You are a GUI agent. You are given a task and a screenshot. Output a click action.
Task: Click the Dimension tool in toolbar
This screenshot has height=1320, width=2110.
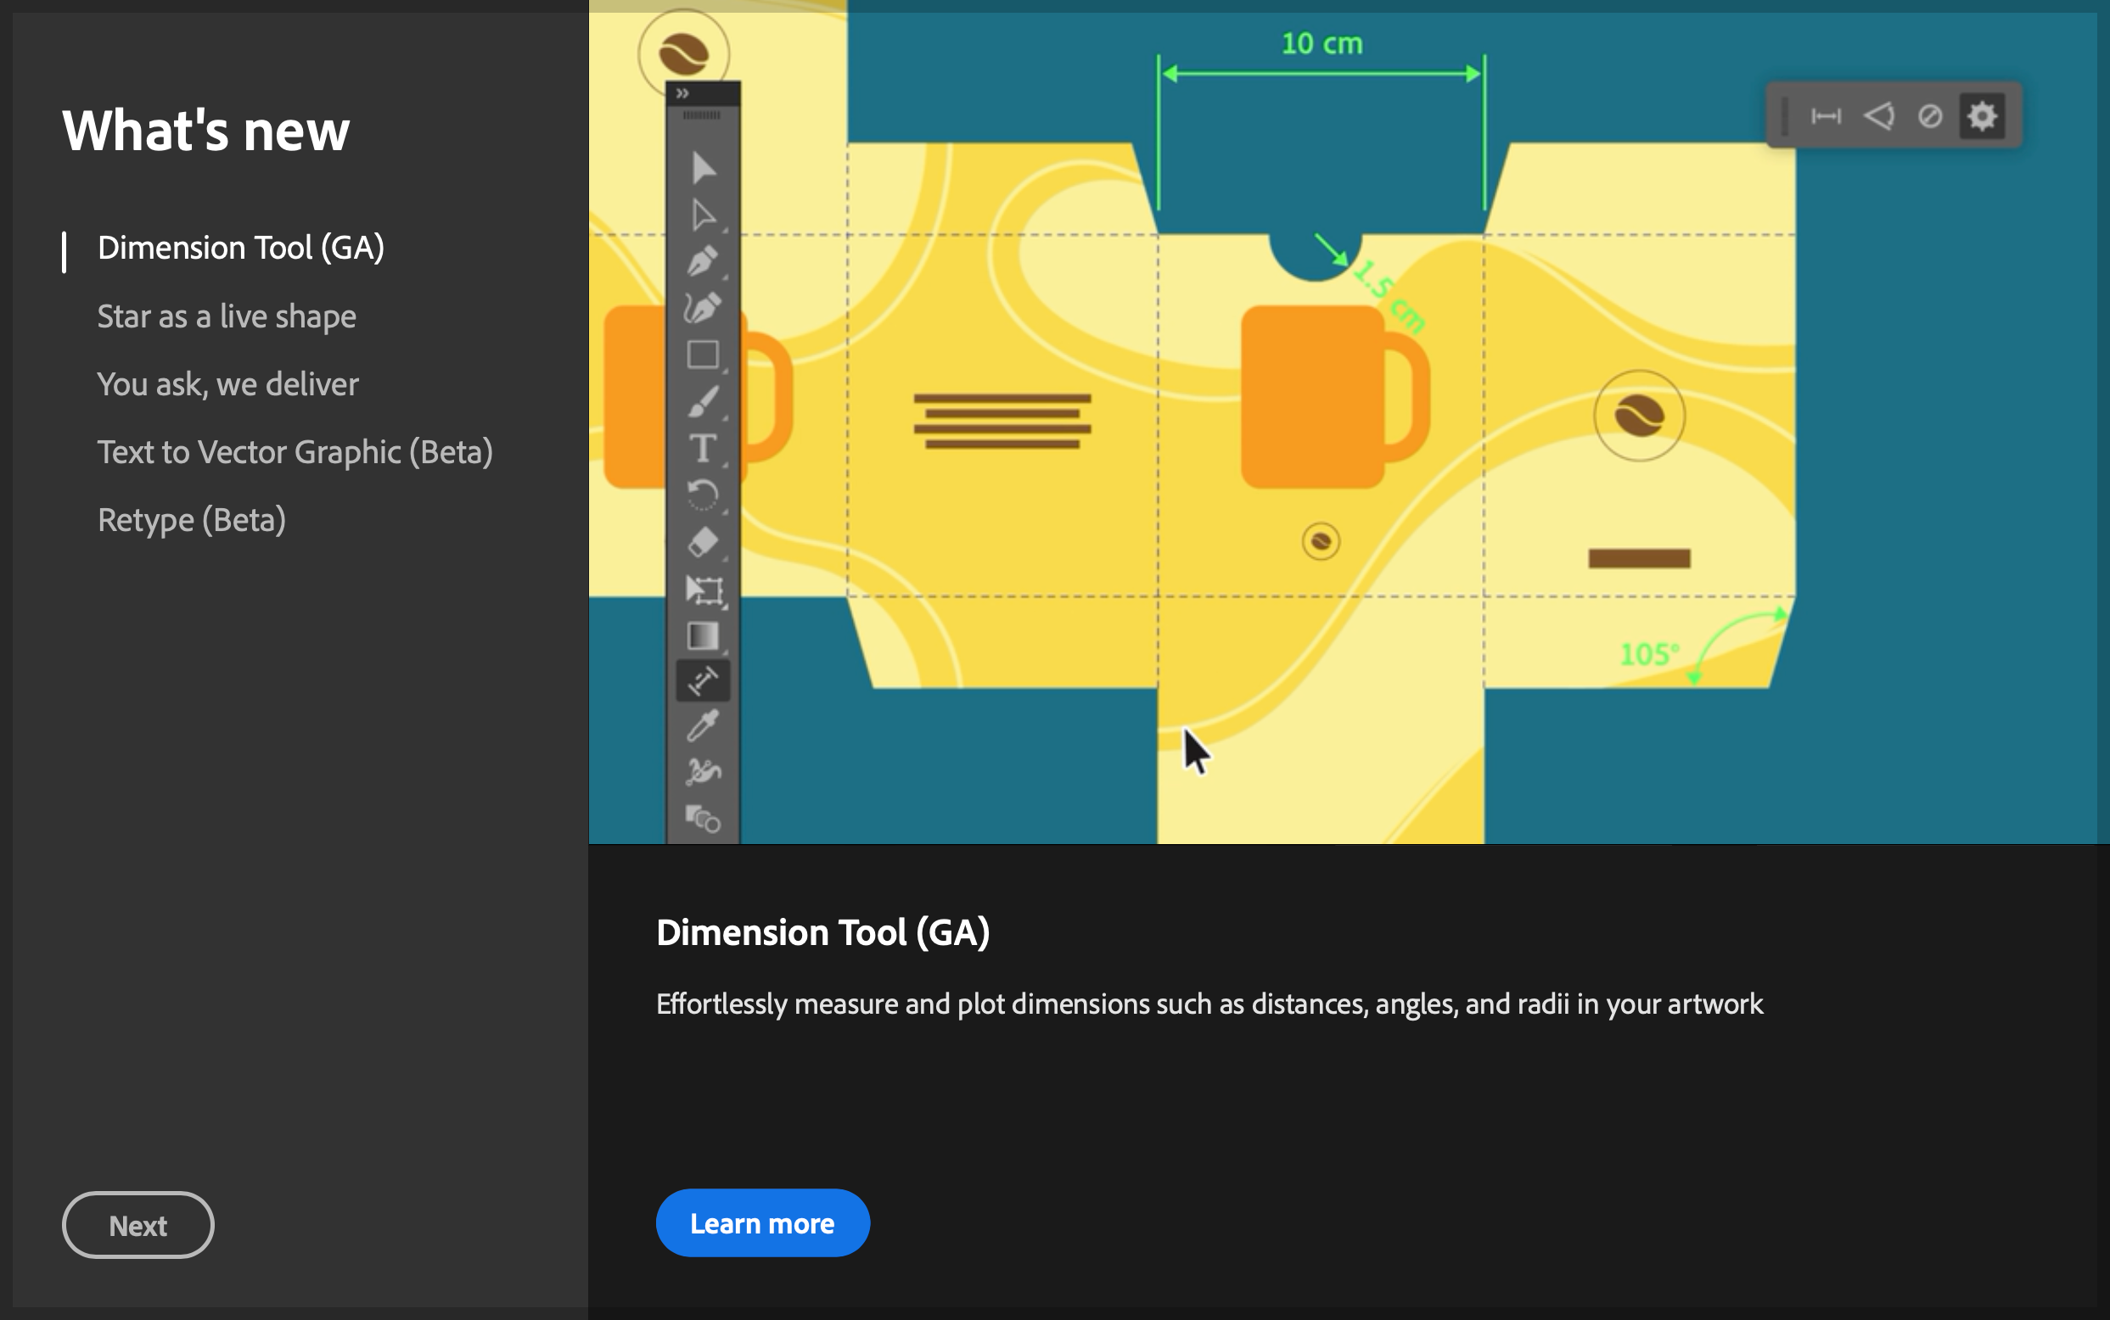pyautogui.click(x=703, y=681)
